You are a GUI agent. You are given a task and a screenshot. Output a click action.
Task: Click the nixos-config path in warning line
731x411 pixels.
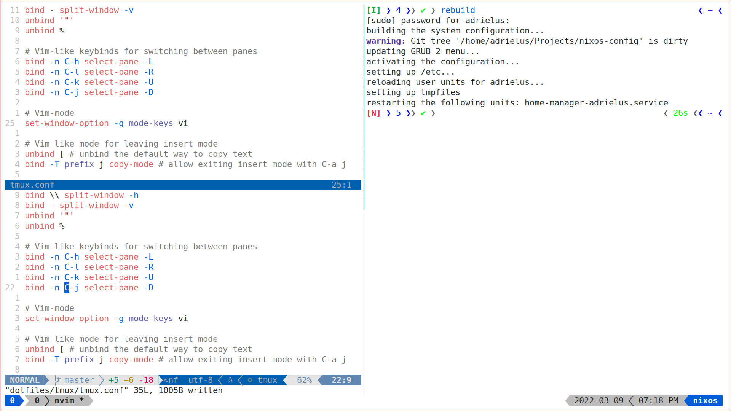pyautogui.click(x=549, y=41)
